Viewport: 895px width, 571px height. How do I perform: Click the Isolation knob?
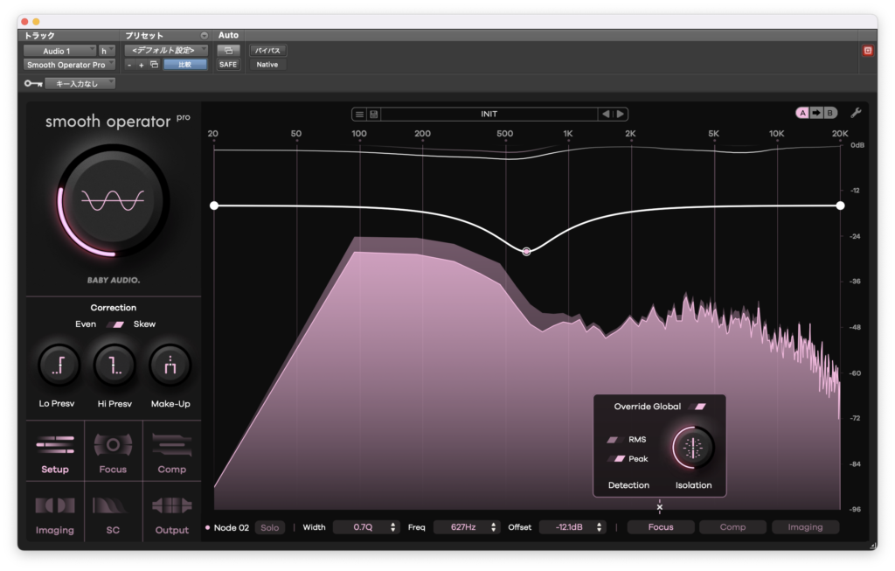(693, 448)
